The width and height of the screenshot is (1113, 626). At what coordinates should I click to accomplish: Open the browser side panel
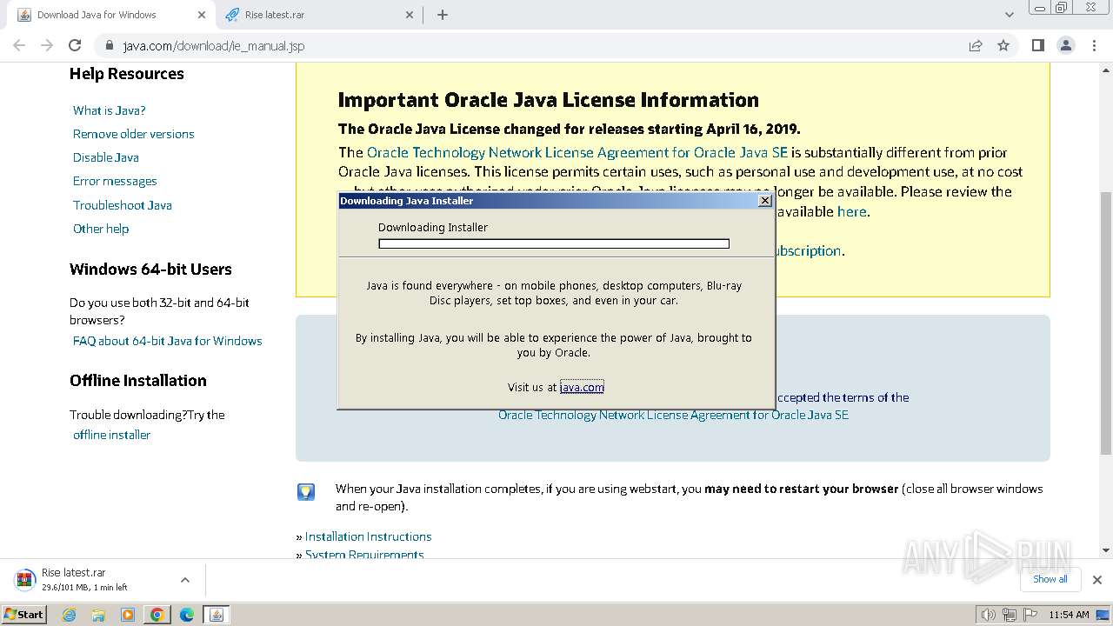[x=1037, y=45]
